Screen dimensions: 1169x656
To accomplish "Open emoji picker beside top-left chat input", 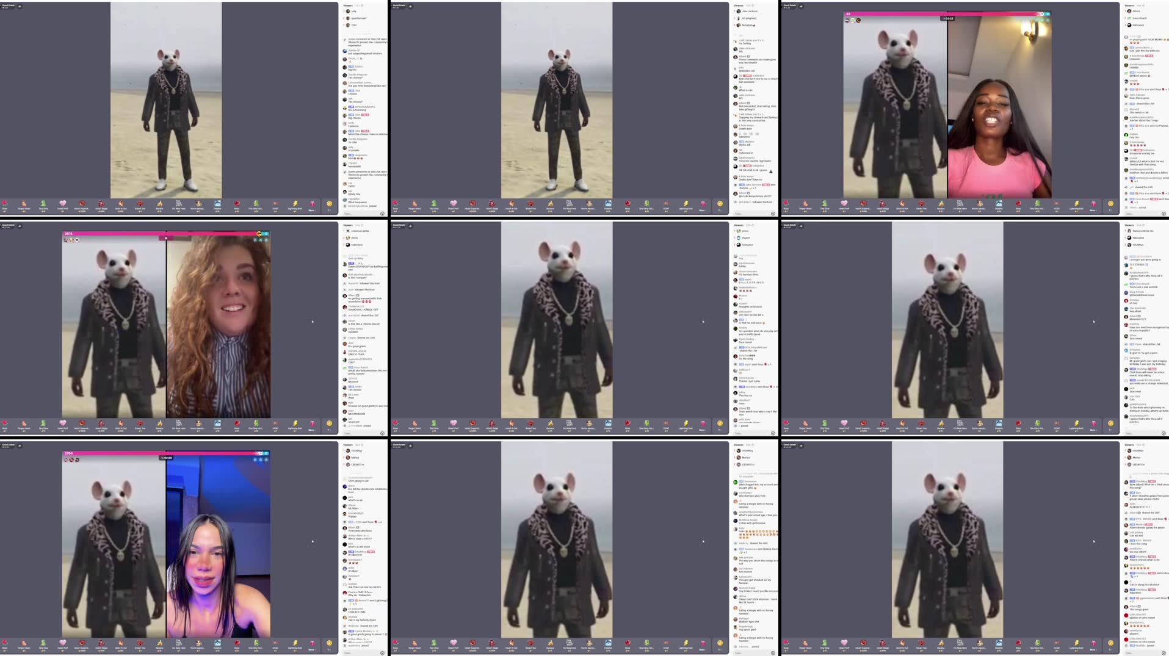I will coord(383,214).
